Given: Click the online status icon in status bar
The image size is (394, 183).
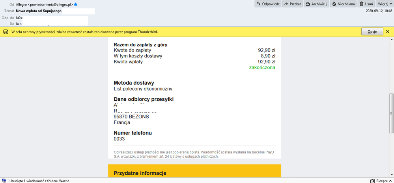Looking at the screenshot, I should [x=4, y=180].
